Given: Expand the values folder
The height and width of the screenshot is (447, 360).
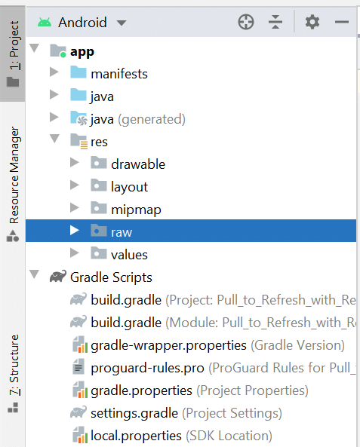Looking at the screenshot, I should [x=75, y=253].
